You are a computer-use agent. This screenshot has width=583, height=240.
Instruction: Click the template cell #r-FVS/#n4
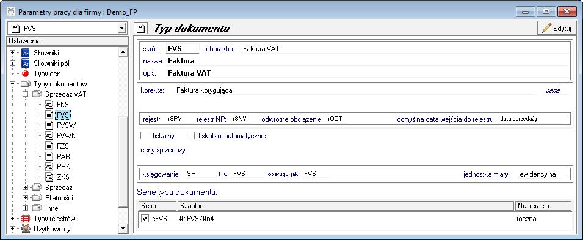point(197,219)
